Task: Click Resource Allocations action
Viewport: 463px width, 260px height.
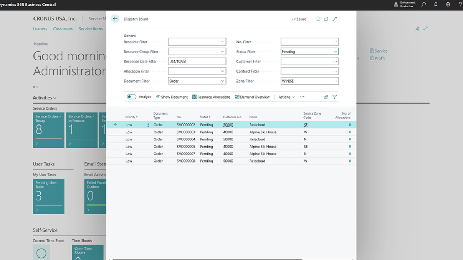Action: click(x=211, y=97)
